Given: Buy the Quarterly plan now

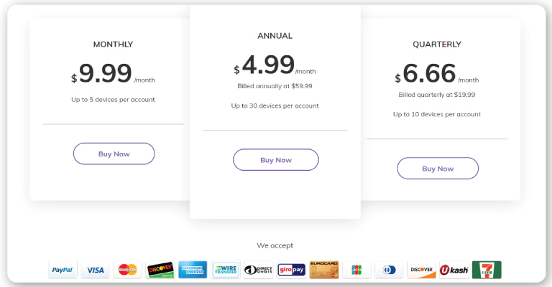Looking at the screenshot, I should tap(438, 169).
